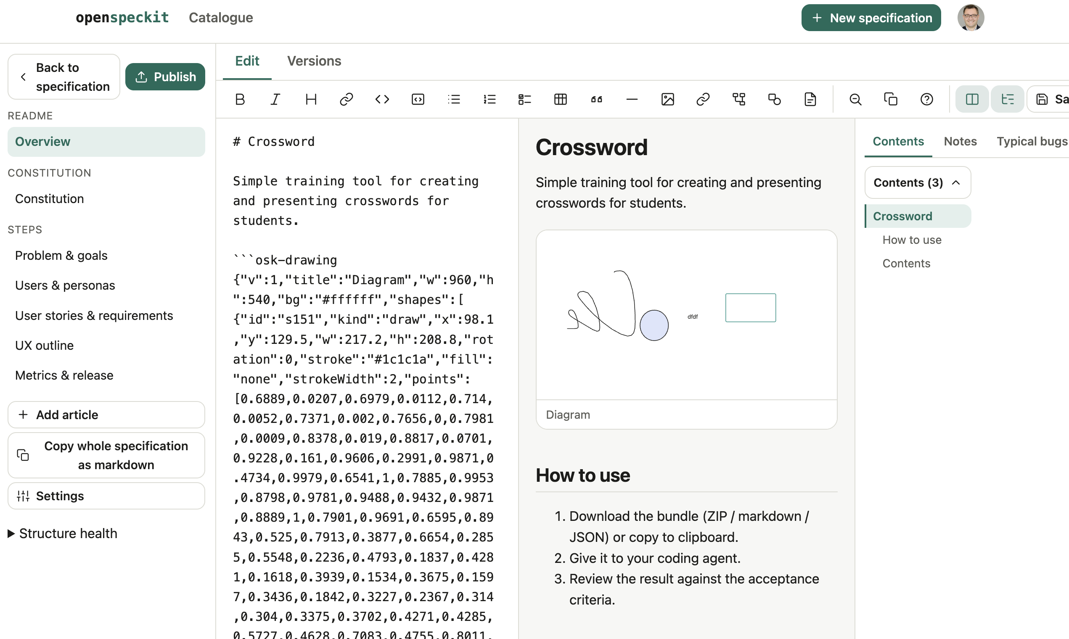This screenshot has height=639, width=1069.
Task: Open the Constitution article
Action: click(x=106, y=199)
